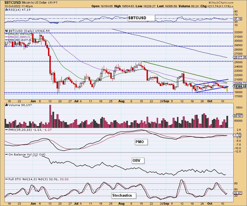This screenshot has width=247, height=206.
Task: Click the green EMA(20) legend line marker
Action: click(7, 34)
